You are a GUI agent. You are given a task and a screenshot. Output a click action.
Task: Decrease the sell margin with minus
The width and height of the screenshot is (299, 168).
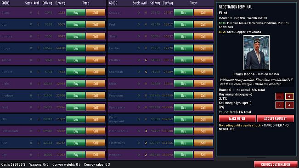click(280, 105)
